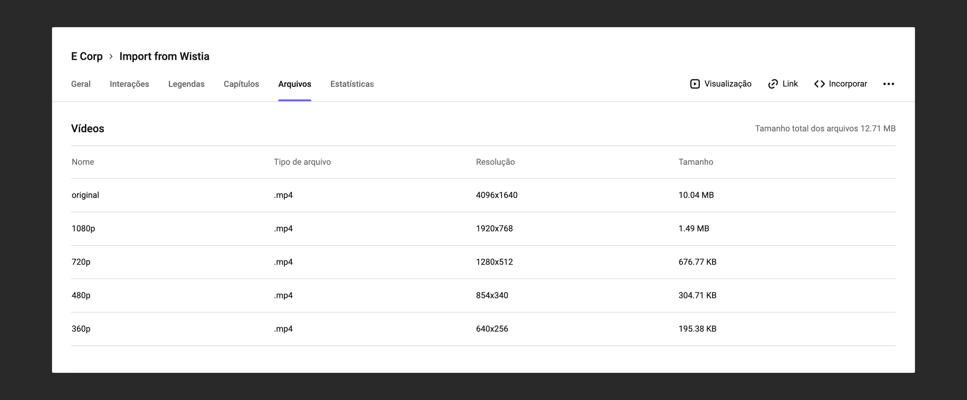The height and width of the screenshot is (400, 967).
Task: Open the Interações tab
Action: pyautogui.click(x=129, y=84)
